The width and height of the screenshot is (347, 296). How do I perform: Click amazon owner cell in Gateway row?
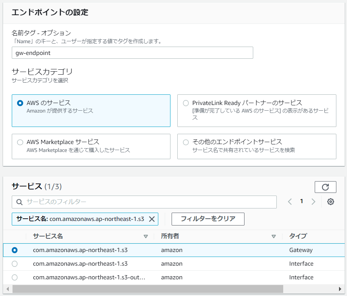point(172,250)
